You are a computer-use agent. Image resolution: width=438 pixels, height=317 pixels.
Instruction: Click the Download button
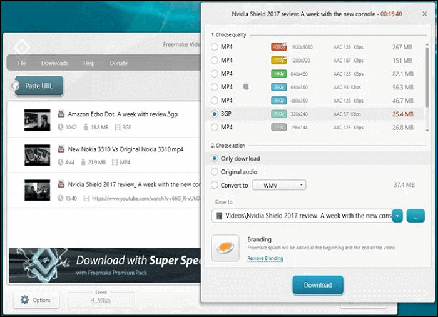pos(318,285)
